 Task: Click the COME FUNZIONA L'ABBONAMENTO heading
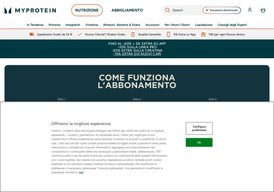[137, 81]
